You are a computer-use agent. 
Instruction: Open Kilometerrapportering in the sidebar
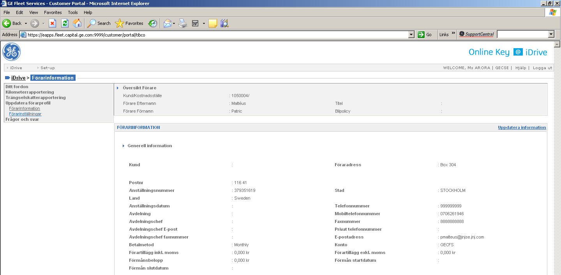pos(30,92)
